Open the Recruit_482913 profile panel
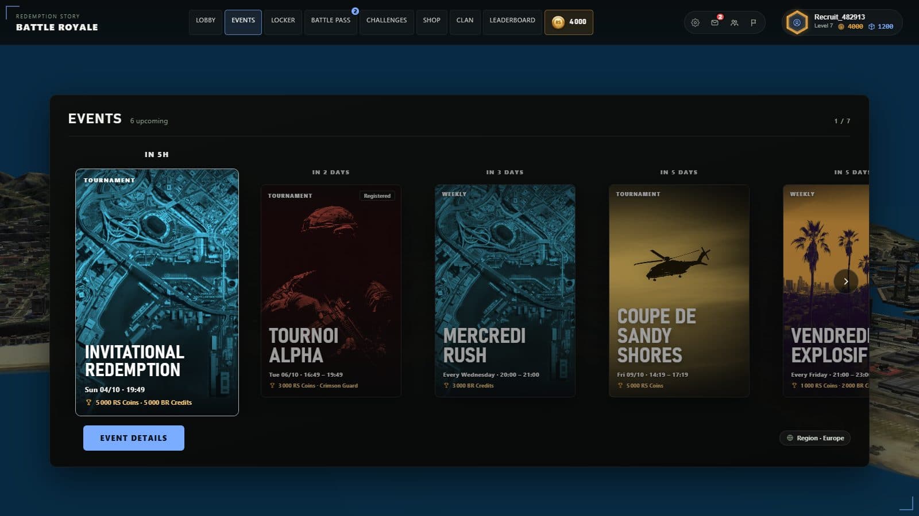This screenshot has height=516, width=919. click(x=842, y=23)
